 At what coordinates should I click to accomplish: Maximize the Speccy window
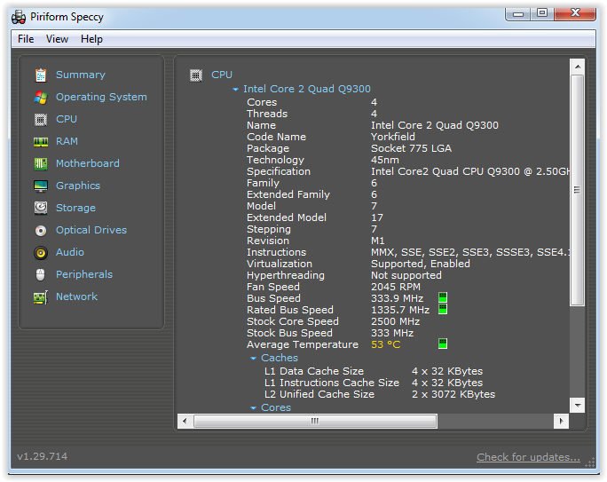pos(542,14)
